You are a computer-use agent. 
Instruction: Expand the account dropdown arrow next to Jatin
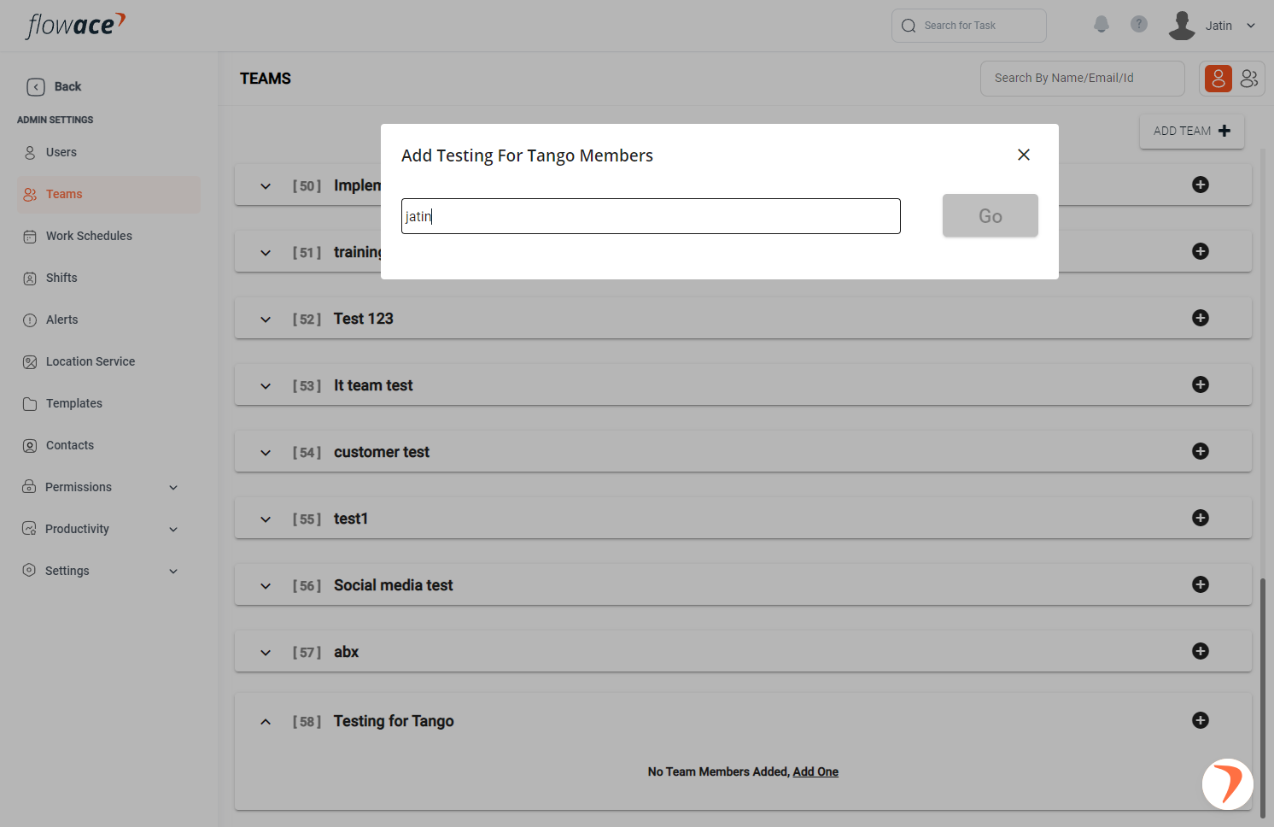[x=1251, y=26]
